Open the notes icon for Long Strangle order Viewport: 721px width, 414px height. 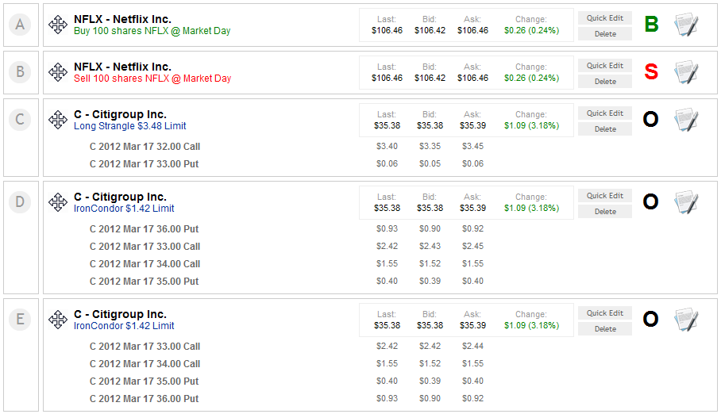[686, 120]
